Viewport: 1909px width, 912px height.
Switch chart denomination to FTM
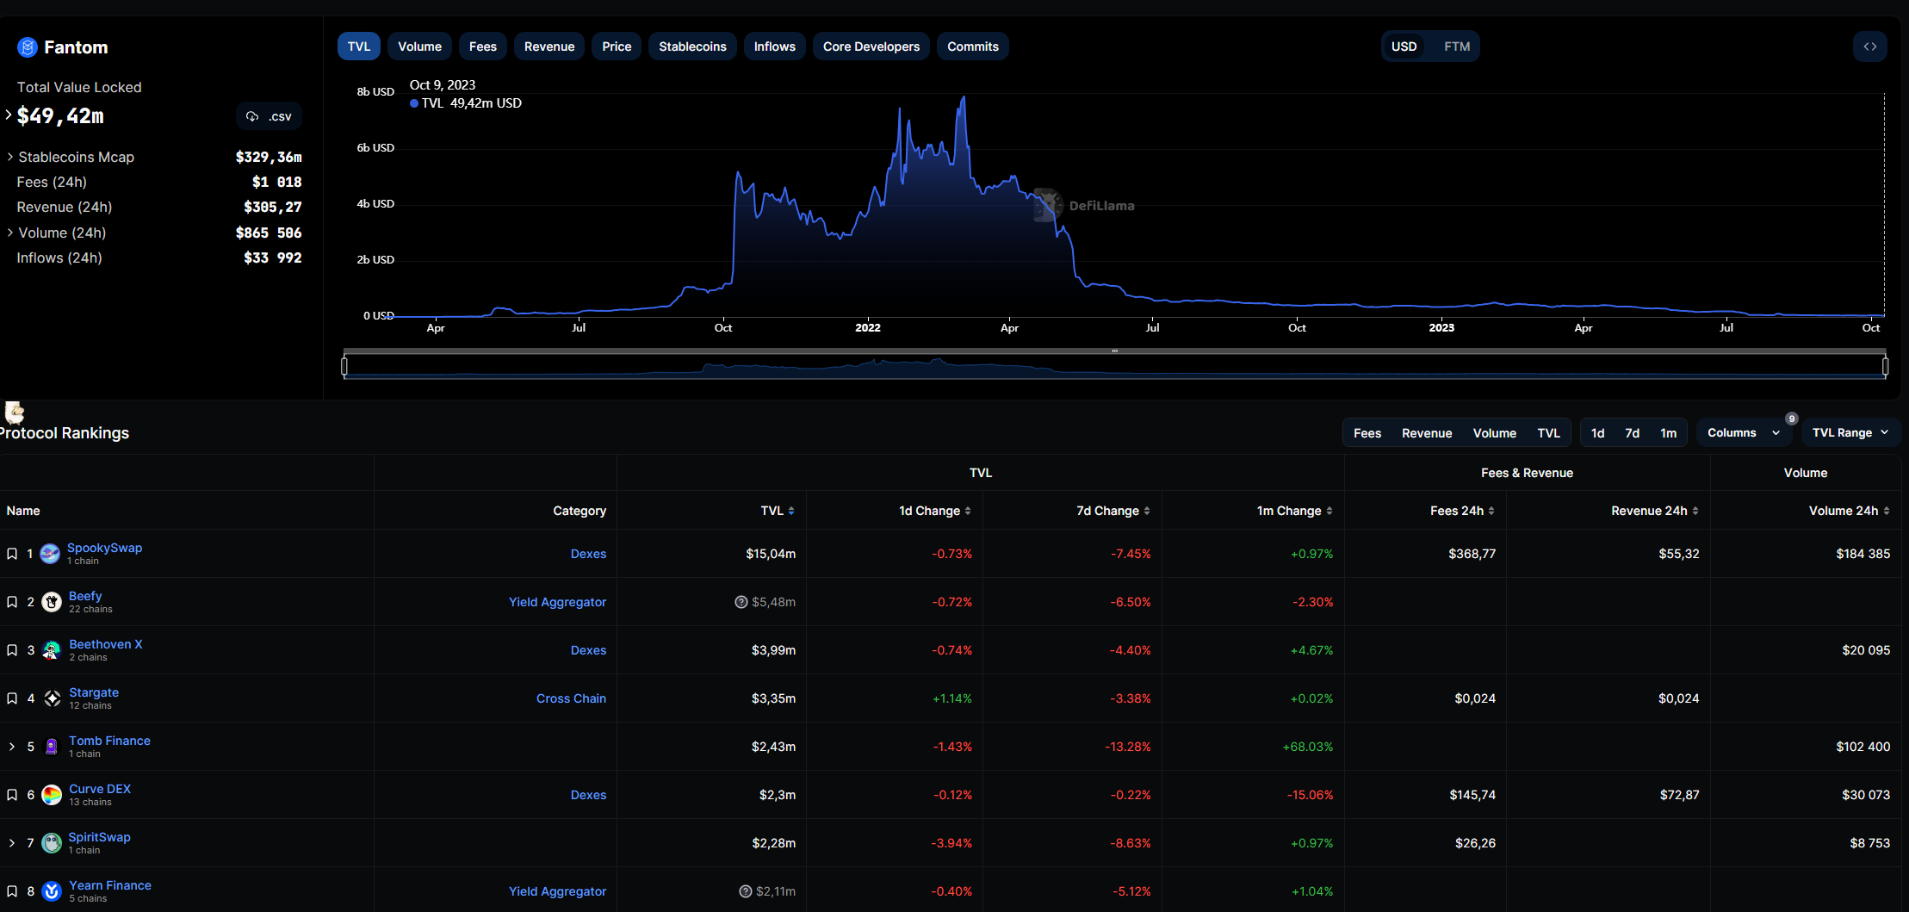point(1456,47)
